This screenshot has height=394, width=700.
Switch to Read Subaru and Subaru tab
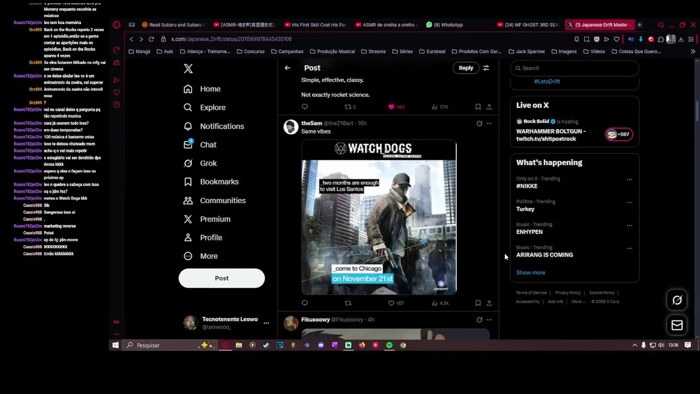pyautogui.click(x=174, y=25)
